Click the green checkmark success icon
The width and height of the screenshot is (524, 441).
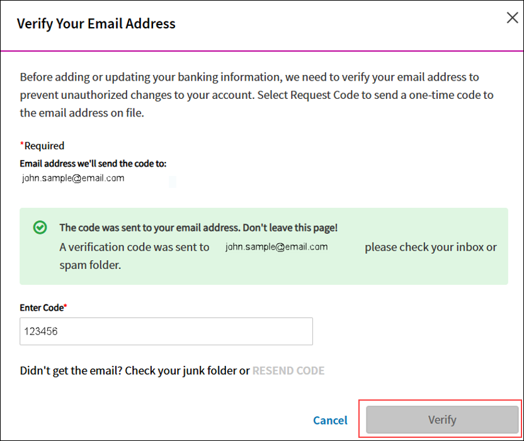40,227
